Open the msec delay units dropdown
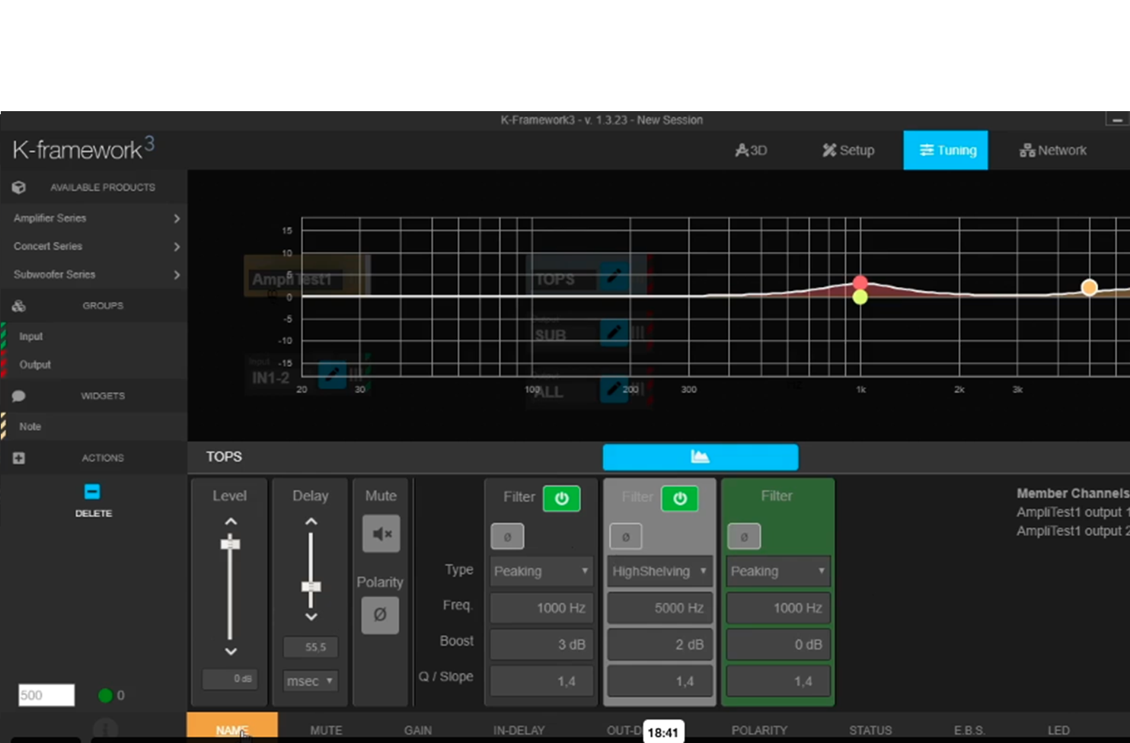 click(x=310, y=681)
